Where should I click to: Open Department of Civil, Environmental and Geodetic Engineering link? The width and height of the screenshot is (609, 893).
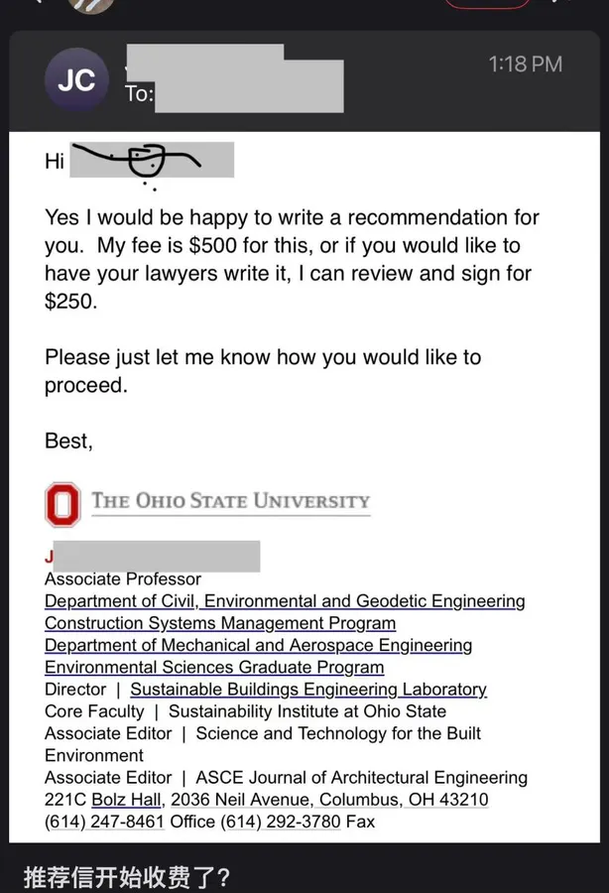pyautogui.click(x=285, y=601)
